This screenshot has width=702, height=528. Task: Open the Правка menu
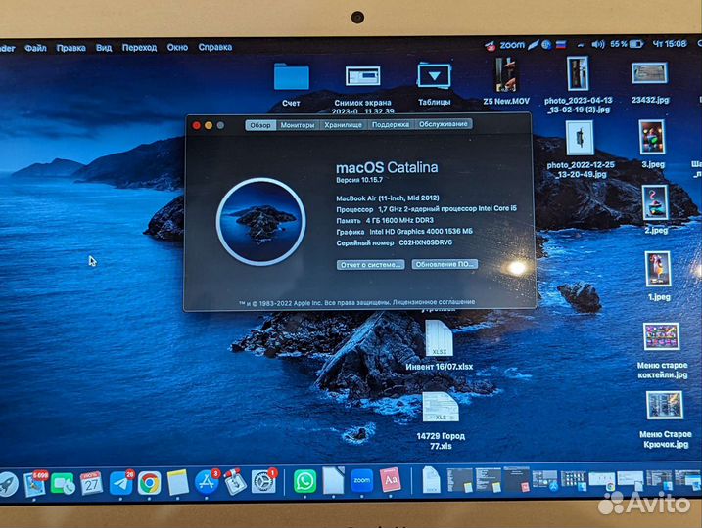pos(70,47)
